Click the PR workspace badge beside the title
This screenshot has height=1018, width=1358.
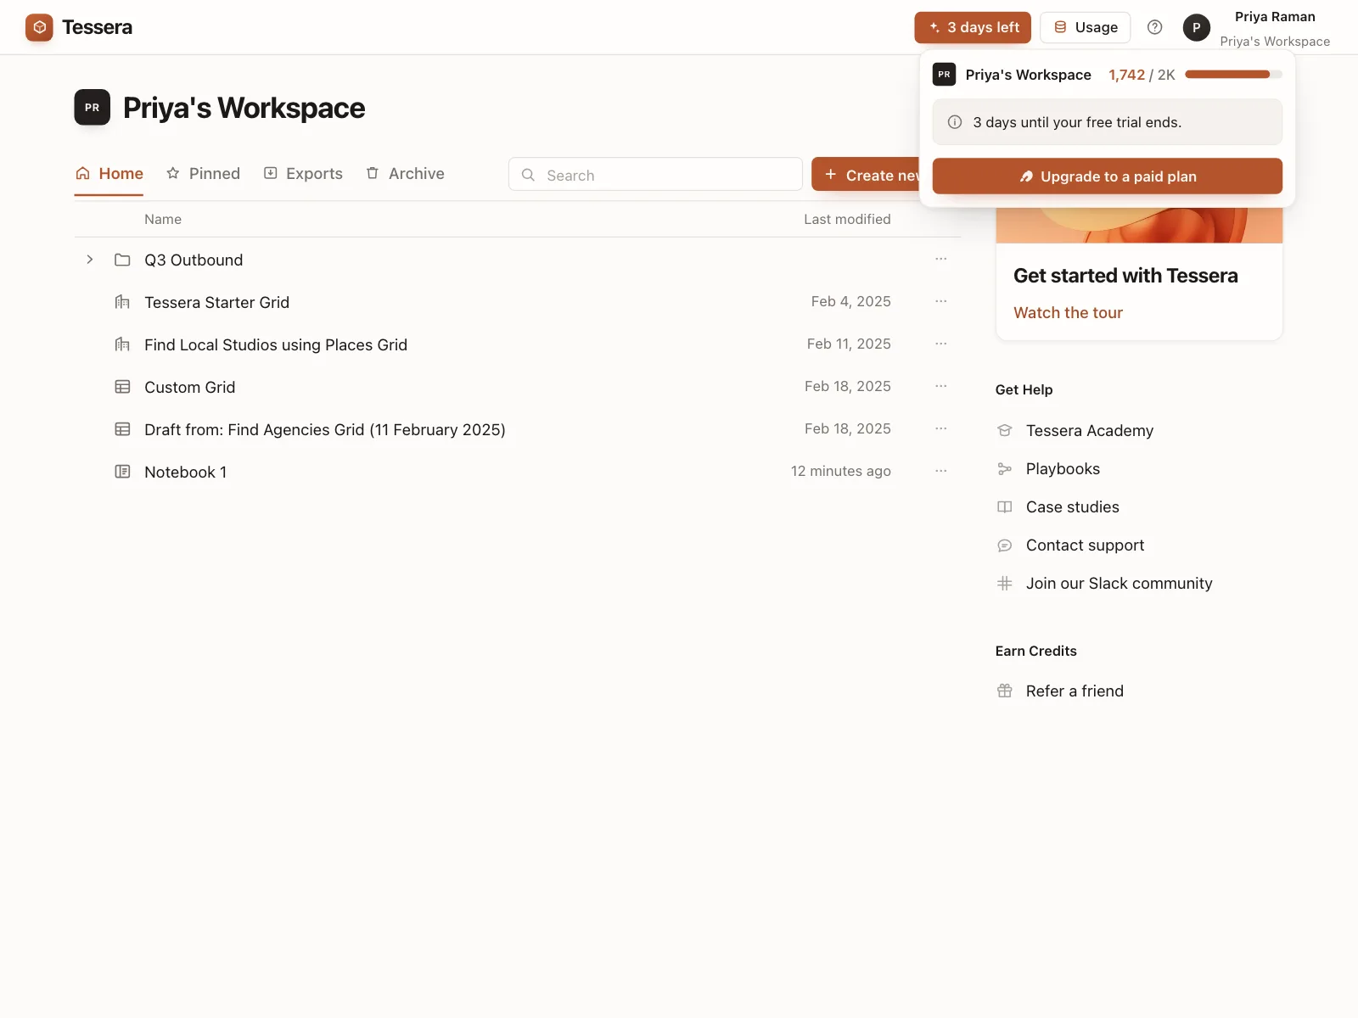(x=92, y=108)
